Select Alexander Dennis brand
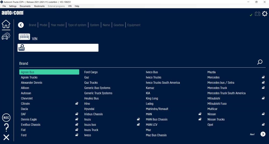 point(31,83)
